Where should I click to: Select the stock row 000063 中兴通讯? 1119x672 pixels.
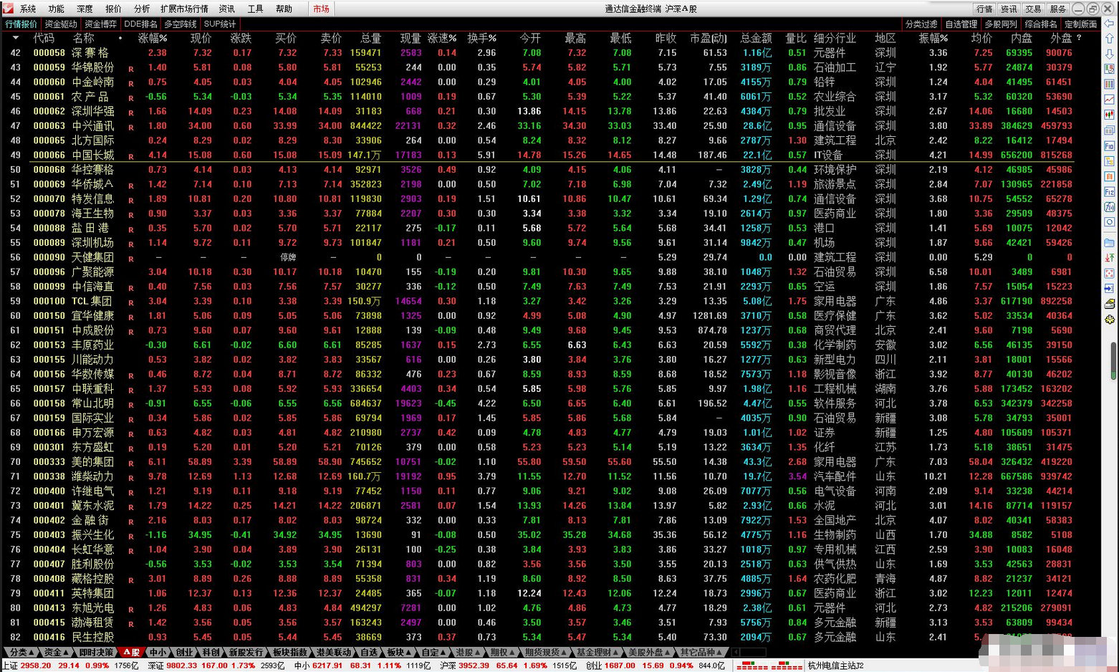pos(552,125)
